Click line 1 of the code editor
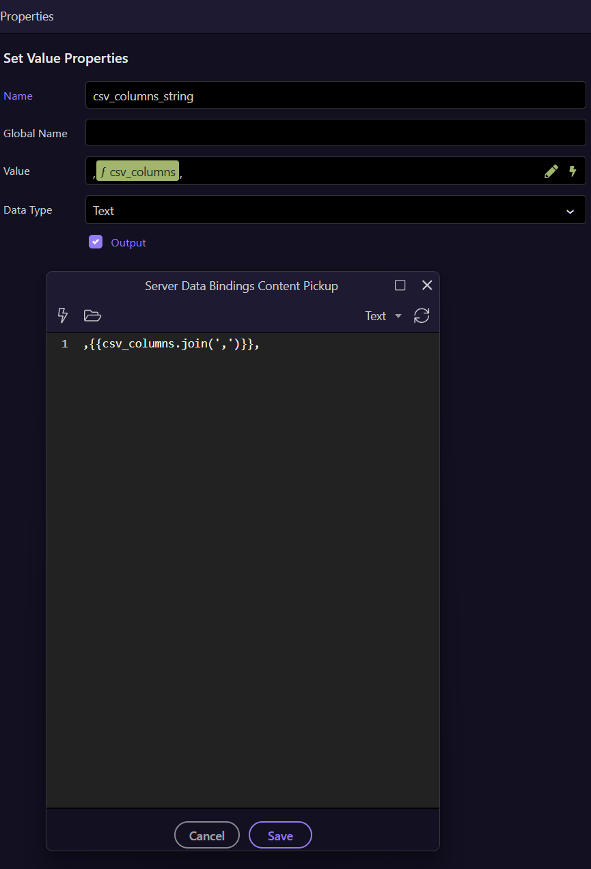This screenshot has height=869, width=591. tap(171, 344)
